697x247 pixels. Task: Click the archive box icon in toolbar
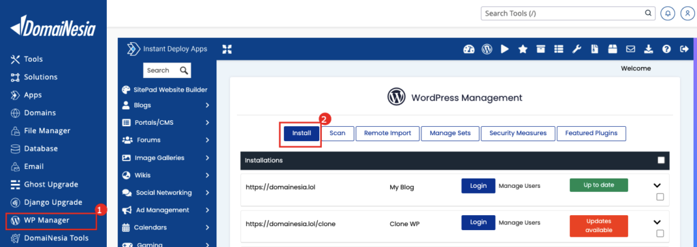click(x=540, y=50)
